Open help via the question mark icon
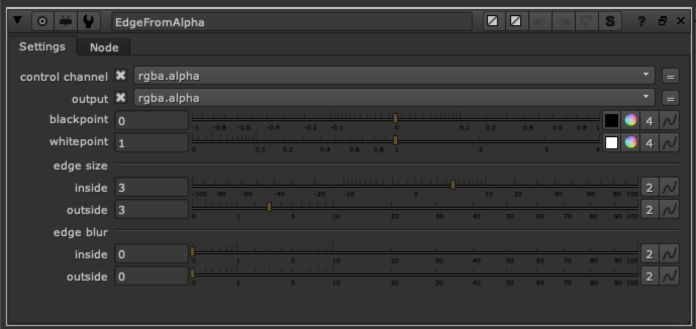 pos(641,21)
